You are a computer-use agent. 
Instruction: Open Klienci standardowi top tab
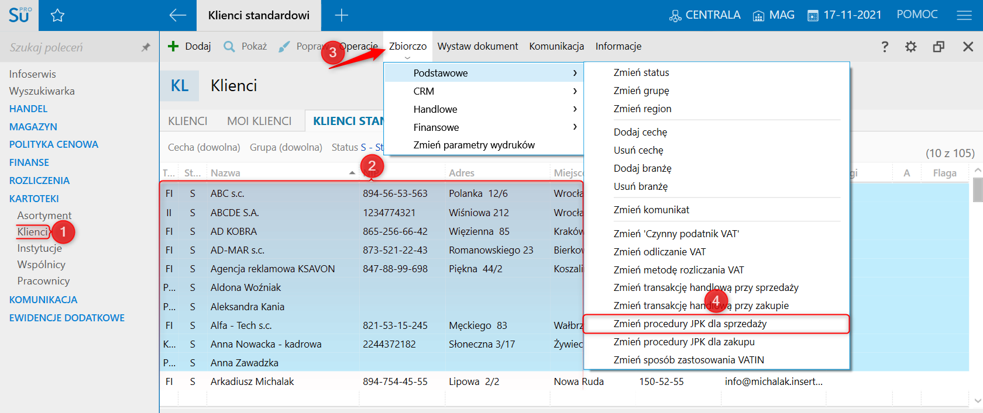[259, 16]
